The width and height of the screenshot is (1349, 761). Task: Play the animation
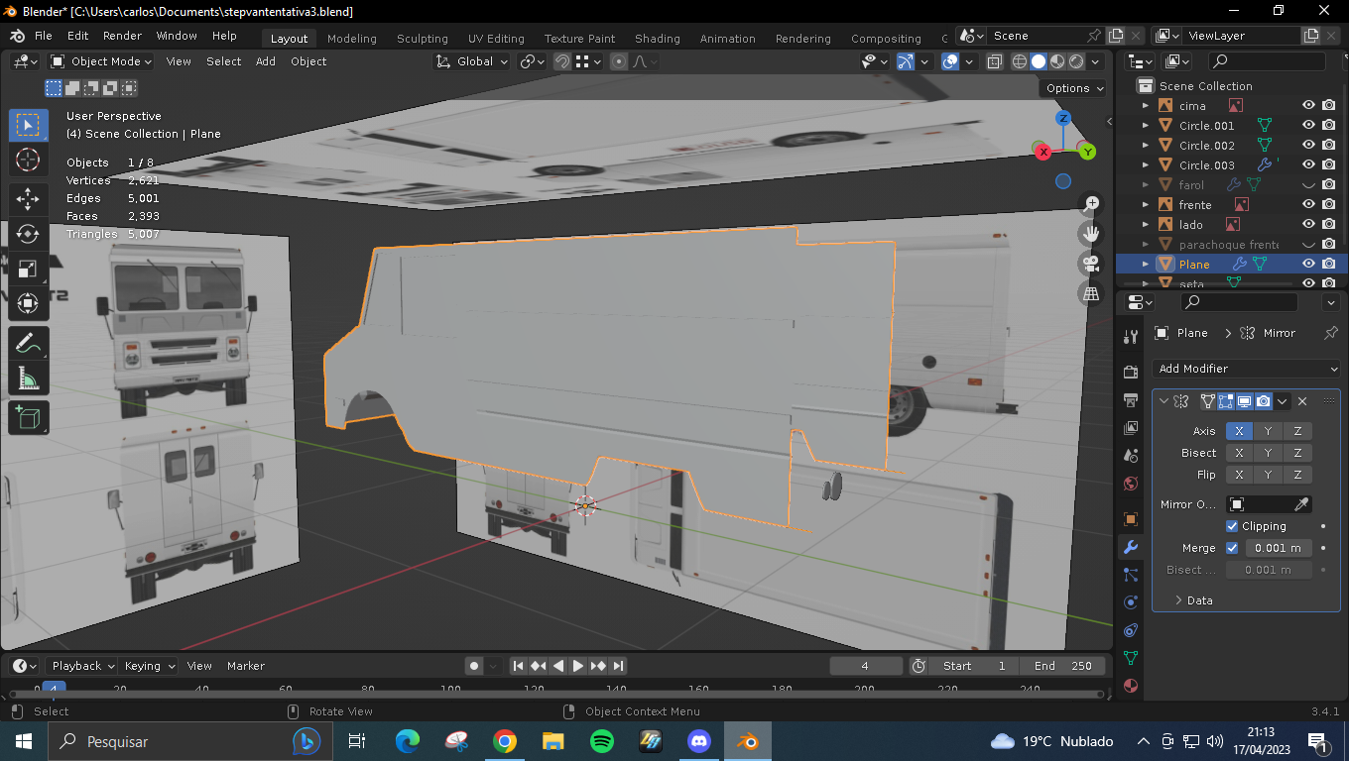tap(578, 666)
